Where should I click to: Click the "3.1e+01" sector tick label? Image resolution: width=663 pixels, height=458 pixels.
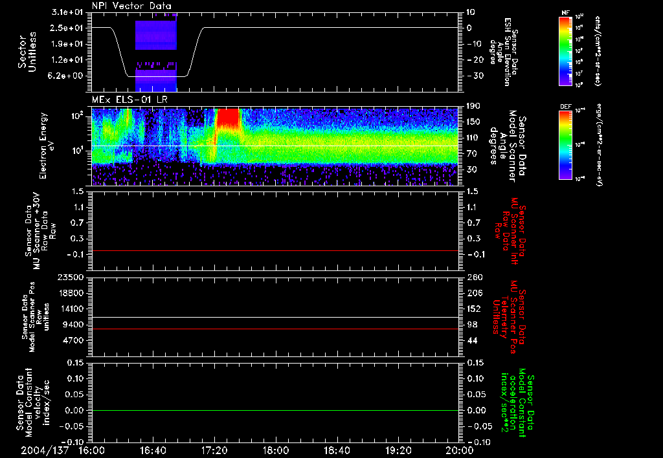(x=67, y=12)
